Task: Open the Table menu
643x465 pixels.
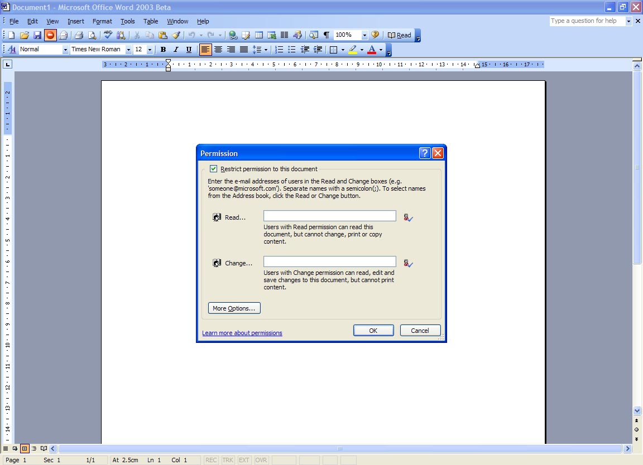Action: click(151, 21)
